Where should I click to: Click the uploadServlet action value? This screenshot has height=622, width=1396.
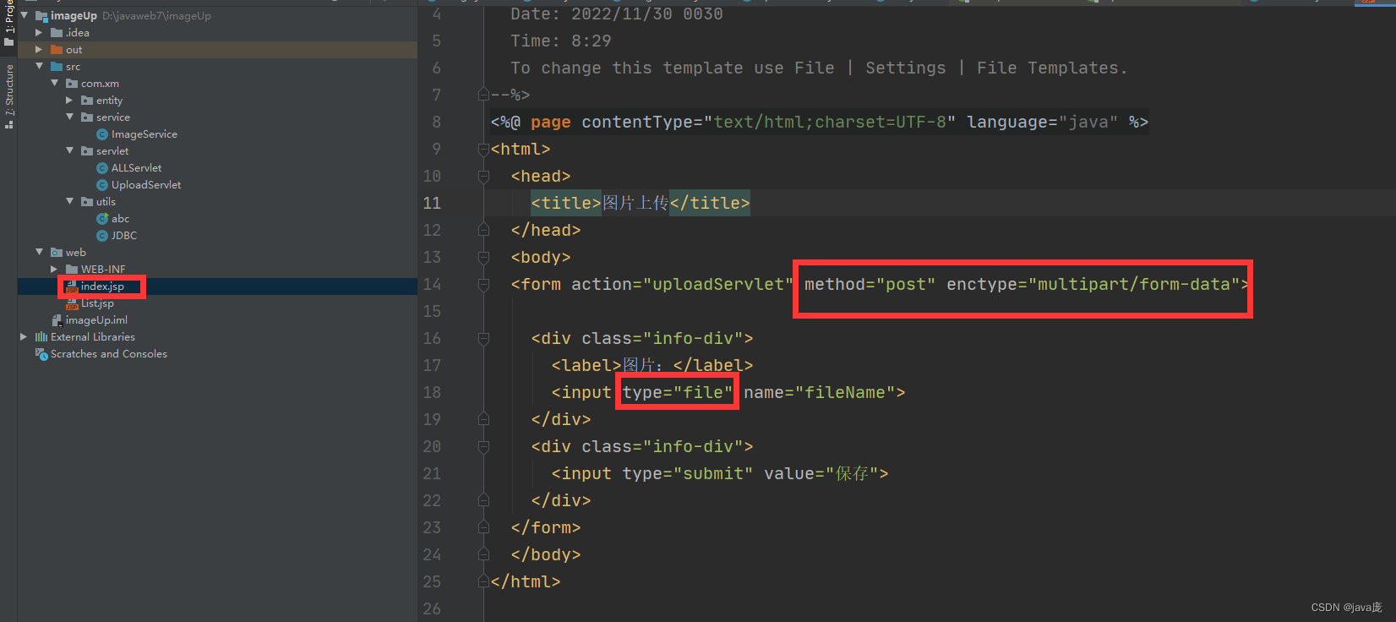click(x=718, y=285)
